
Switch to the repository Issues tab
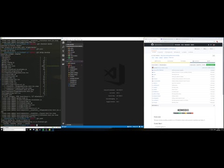coord(160,52)
